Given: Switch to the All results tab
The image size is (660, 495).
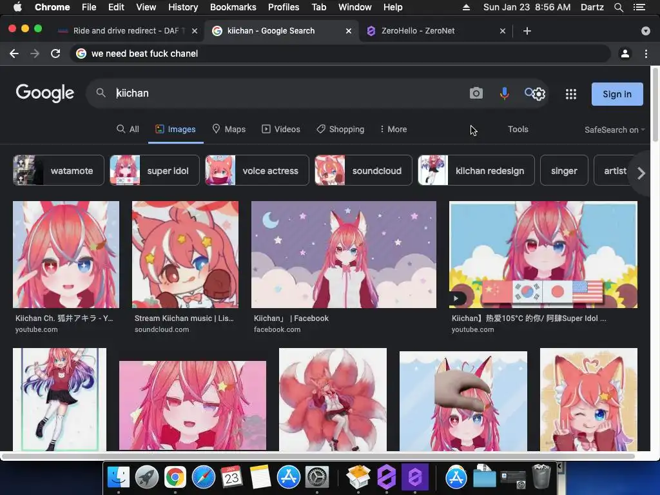Looking at the screenshot, I should coord(128,129).
